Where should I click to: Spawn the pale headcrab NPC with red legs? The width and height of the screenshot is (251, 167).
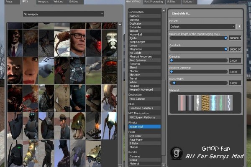pyautogui.click(x=109, y=98)
